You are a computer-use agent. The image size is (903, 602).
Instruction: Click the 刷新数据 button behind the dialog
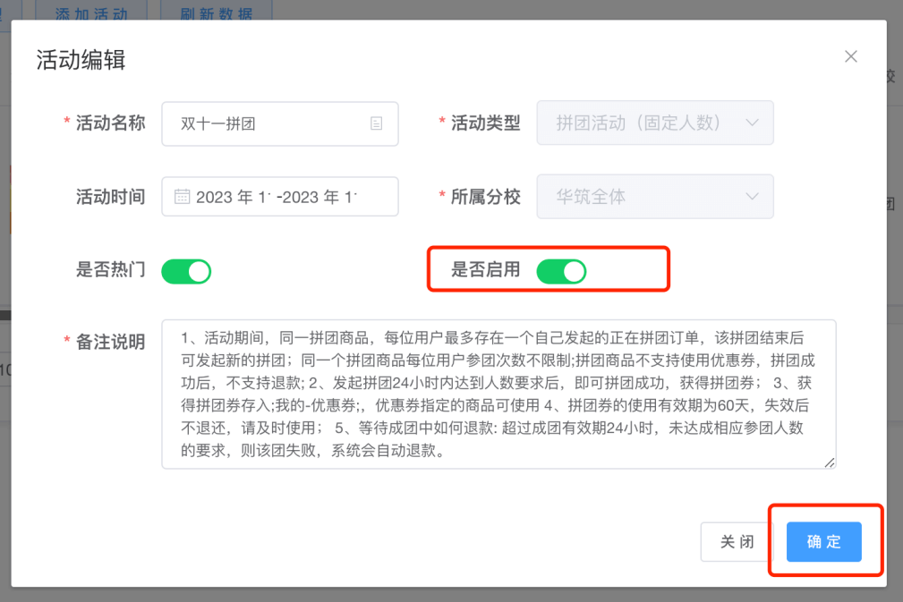click(216, 13)
